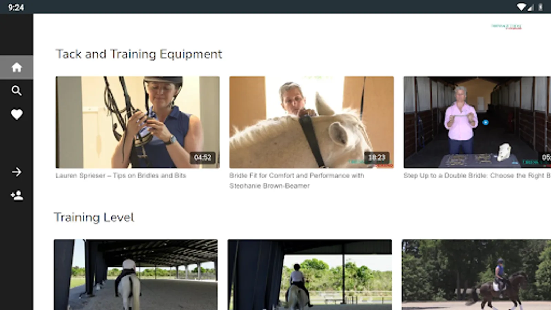
Task: Open the Double Bridle video thumbnail
Action: click(x=477, y=122)
